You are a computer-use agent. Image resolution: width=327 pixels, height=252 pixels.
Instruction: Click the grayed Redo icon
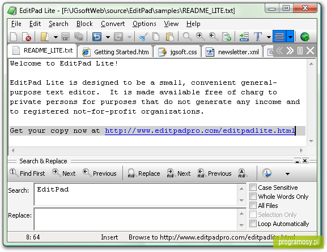point(118,37)
